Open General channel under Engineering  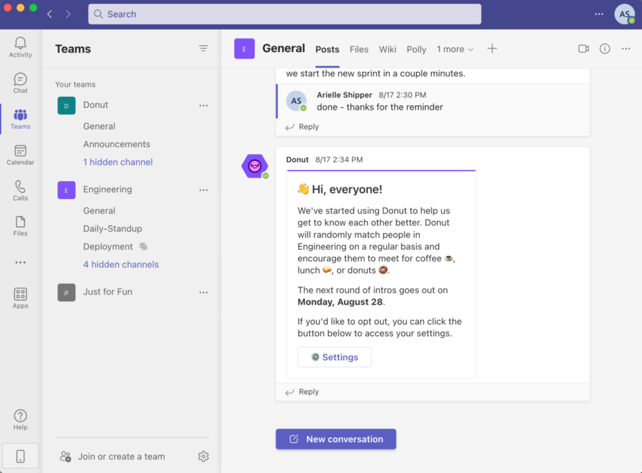click(99, 211)
